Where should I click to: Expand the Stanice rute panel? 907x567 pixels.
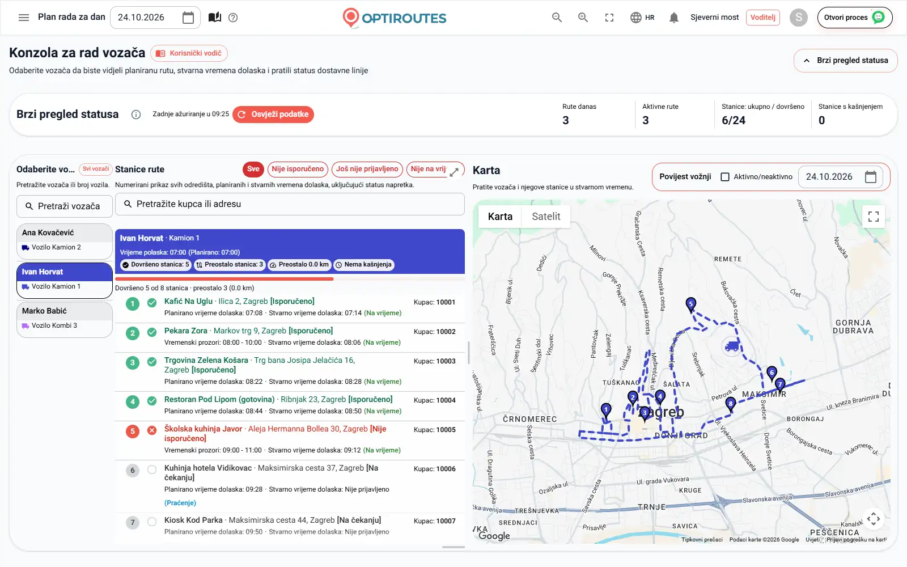click(454, 172)
